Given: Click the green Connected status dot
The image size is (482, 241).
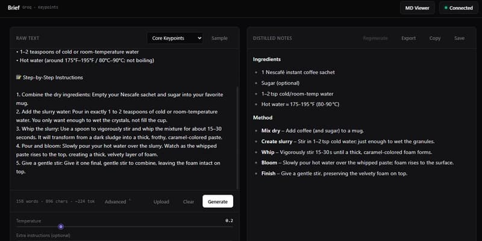Looking at the screenshot, I should [x=446, y=8].
